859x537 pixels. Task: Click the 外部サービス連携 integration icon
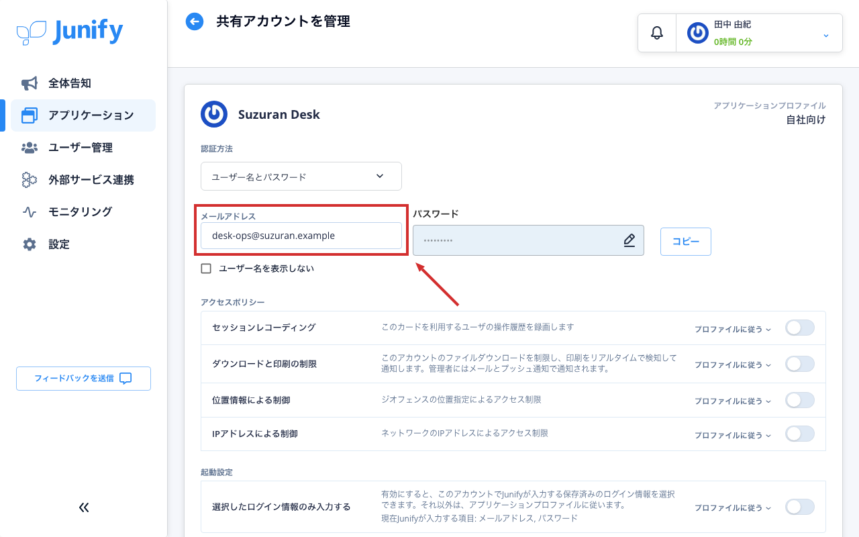pos(30,180)
